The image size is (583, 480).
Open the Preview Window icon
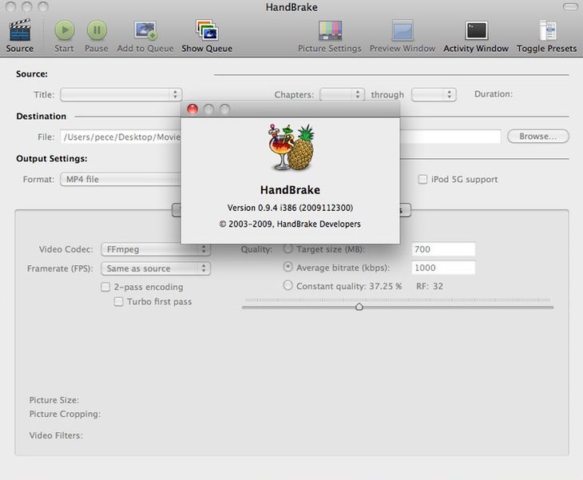(403, 30)
